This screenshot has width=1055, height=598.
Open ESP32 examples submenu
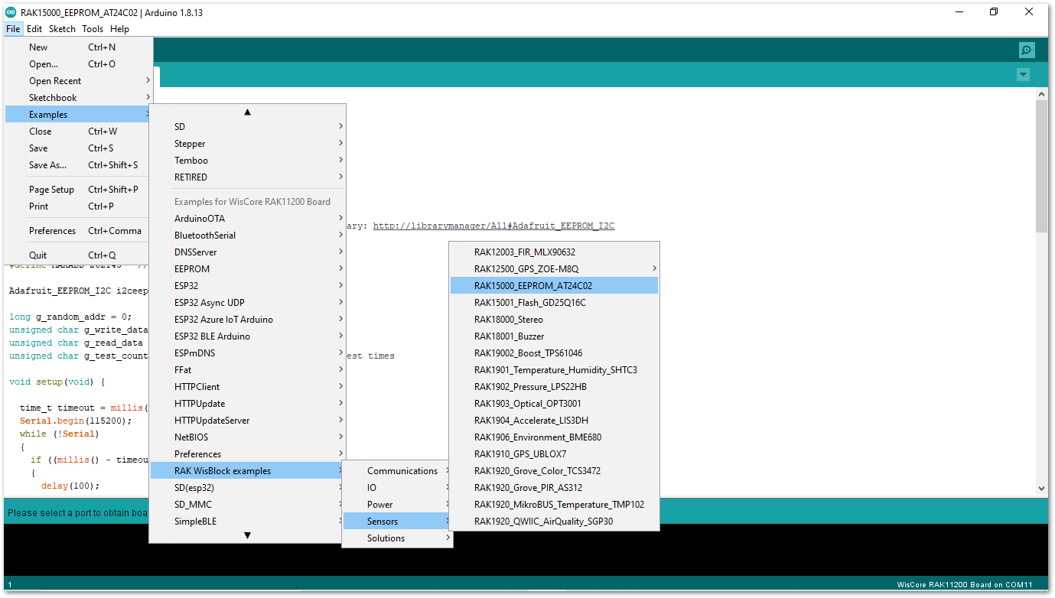click(x=248, y=286)
